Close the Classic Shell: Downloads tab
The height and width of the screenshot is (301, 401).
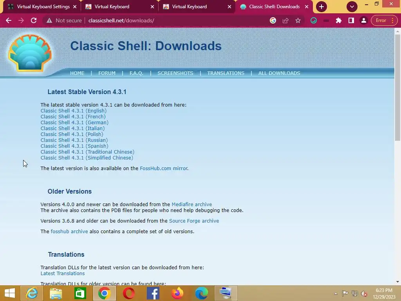(x=307, y=7)
